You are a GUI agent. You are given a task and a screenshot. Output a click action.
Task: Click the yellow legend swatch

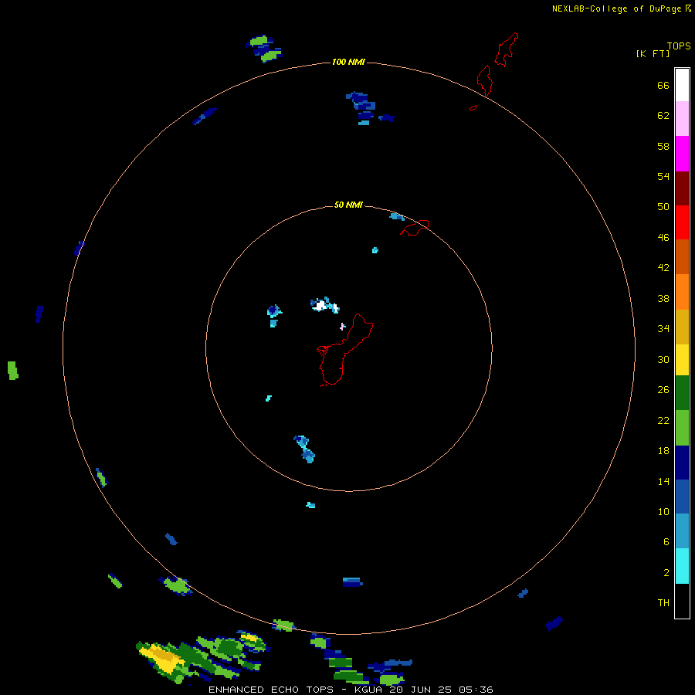(682, 359)
